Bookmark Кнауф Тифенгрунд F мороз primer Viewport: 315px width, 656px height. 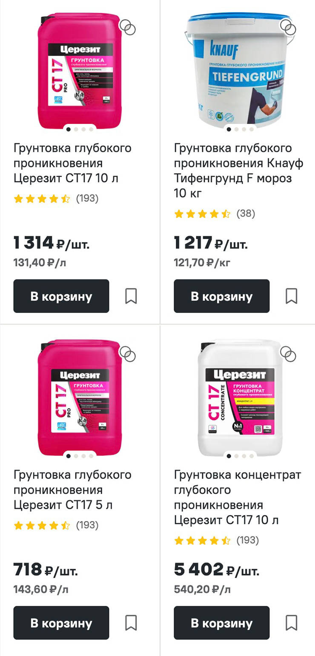292,296
